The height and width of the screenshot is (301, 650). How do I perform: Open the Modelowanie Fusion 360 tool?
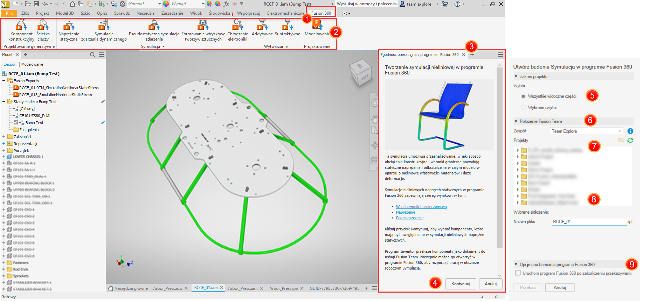coord(317,24)
